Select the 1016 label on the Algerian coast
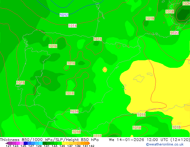Screen dimensions: 190x147 [141, 115]
